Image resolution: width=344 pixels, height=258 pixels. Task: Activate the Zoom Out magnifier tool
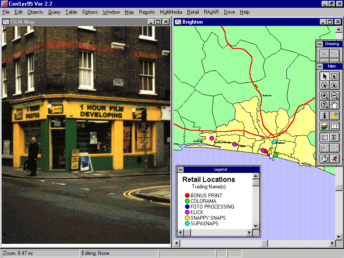click(x=335, y=96)
